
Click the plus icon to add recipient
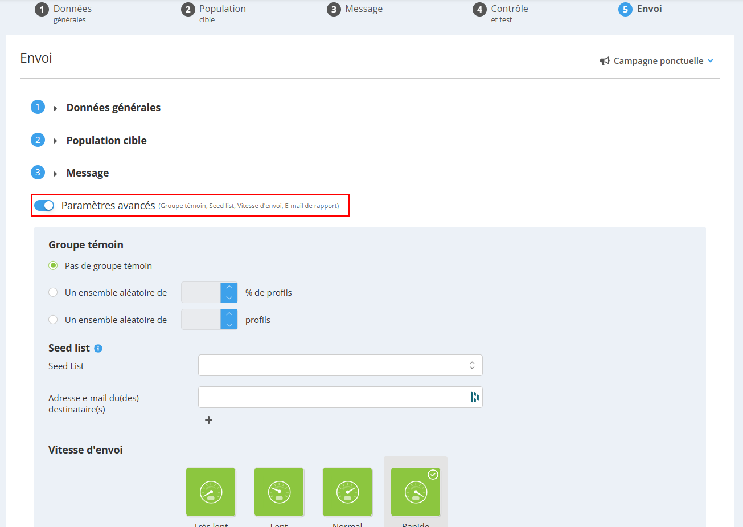point(208,420)
